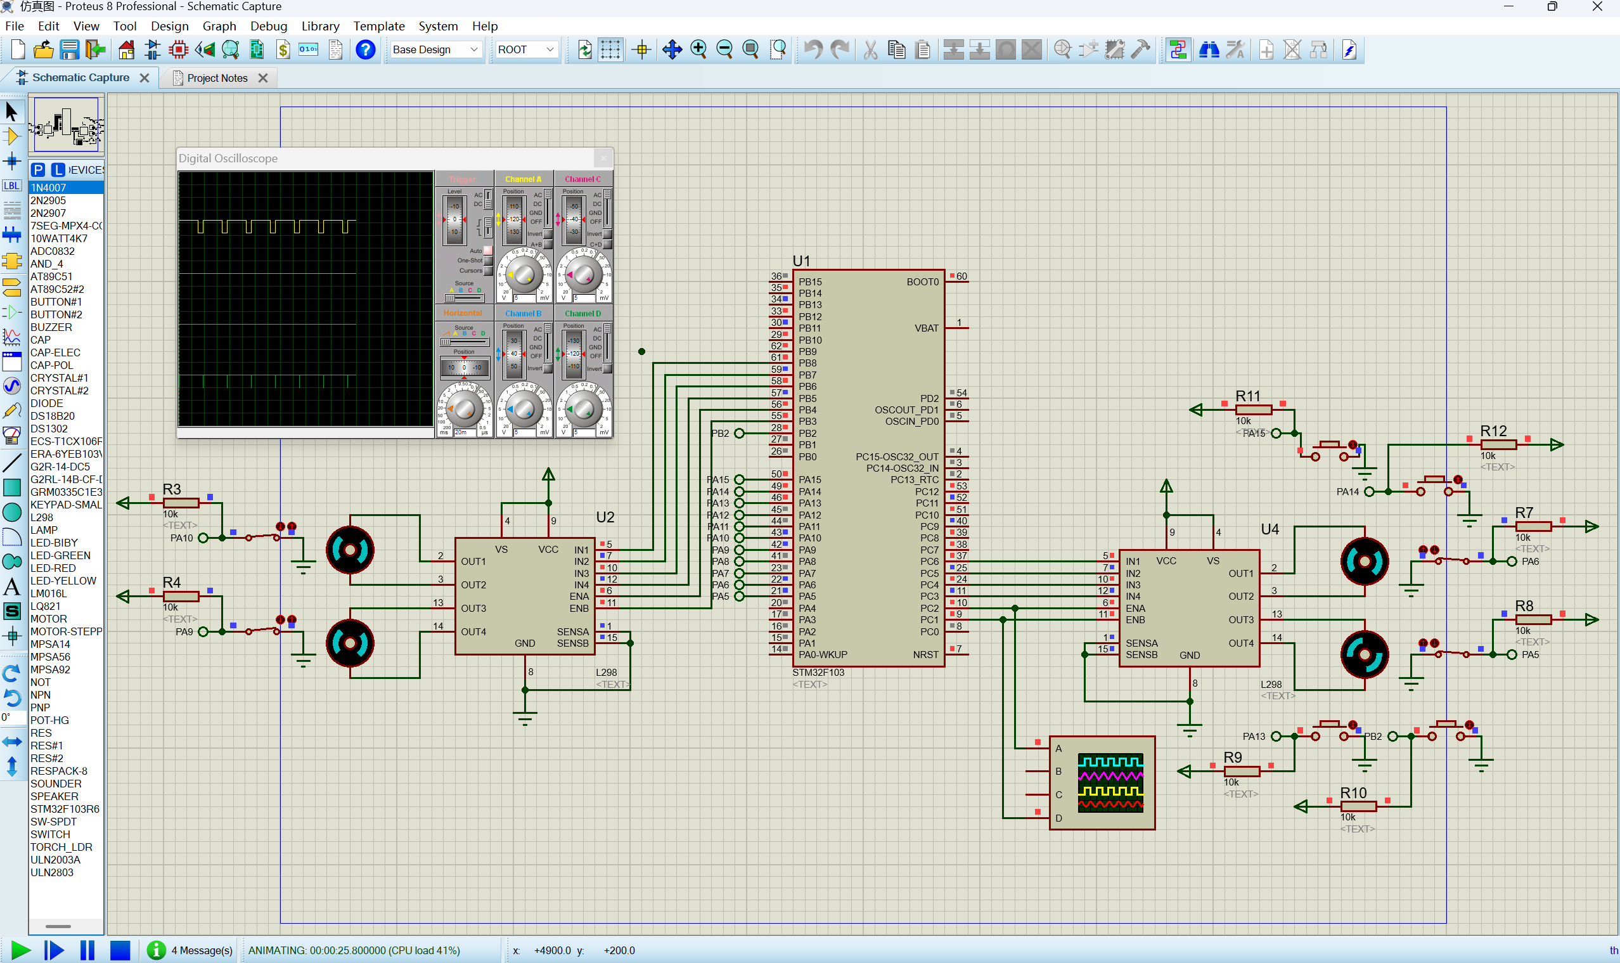This screenshot has width=1620, height=963.
Task: Close the Schematic Capture tab
Action: pyautogui.click(x=145, y=78)
